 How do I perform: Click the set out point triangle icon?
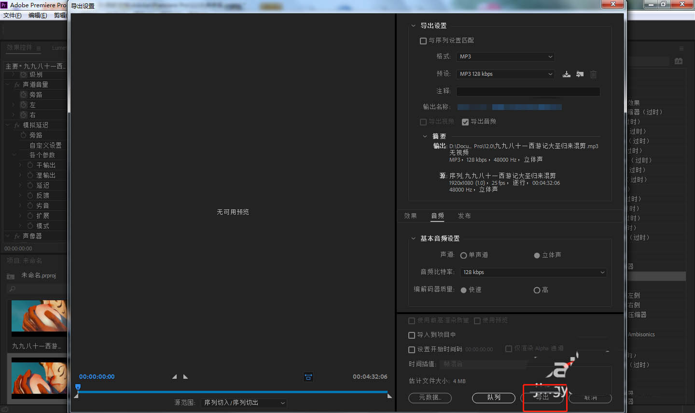point(185,376)
